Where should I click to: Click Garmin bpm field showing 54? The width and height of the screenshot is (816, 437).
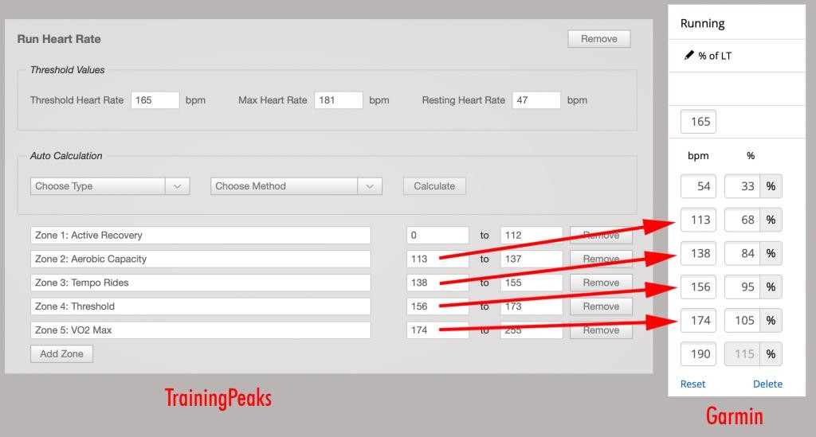click(x=698, y=186)
